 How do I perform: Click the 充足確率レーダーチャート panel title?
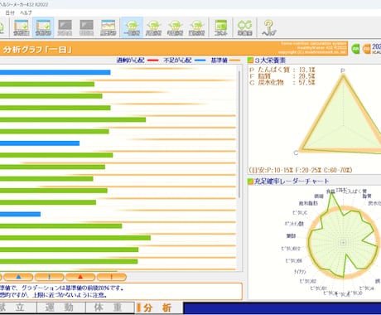[292, 182]
